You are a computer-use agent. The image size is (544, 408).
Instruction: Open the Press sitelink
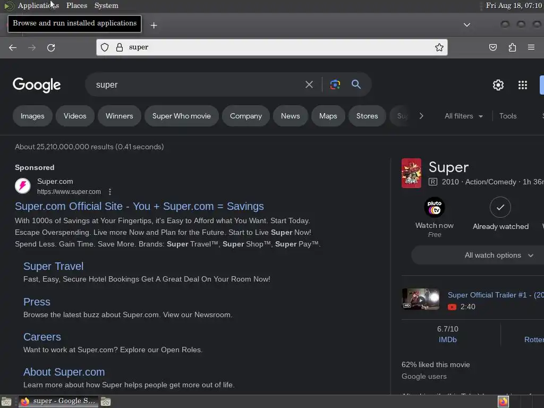(x=37, y=302)
